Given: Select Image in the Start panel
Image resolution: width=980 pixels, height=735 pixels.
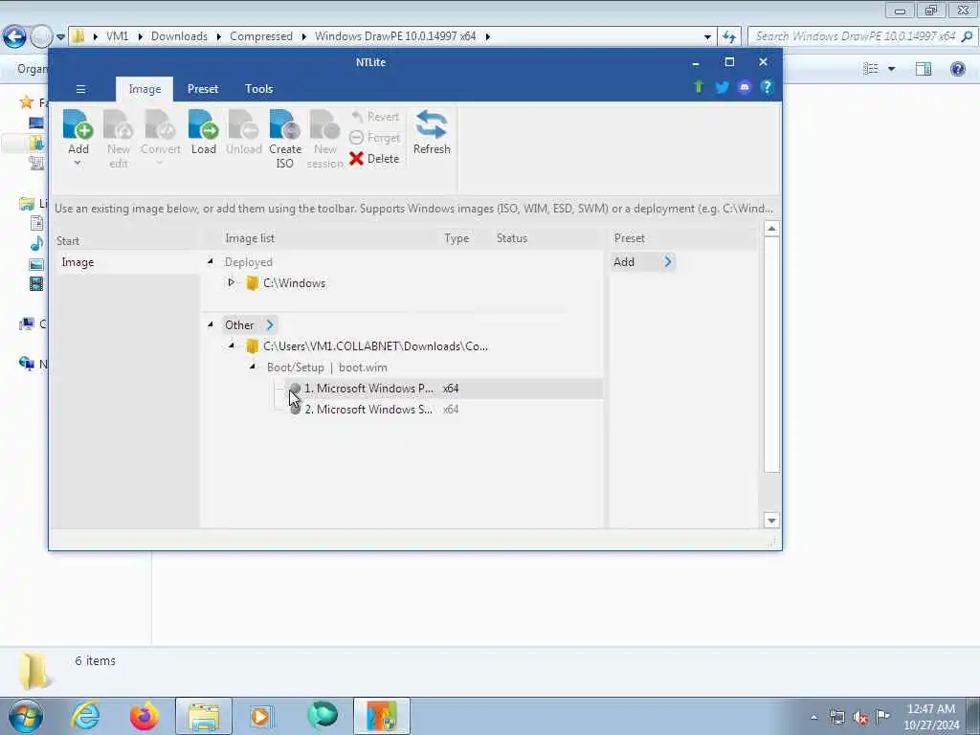Looking at the screenshot, I should (x=127, y=262).
